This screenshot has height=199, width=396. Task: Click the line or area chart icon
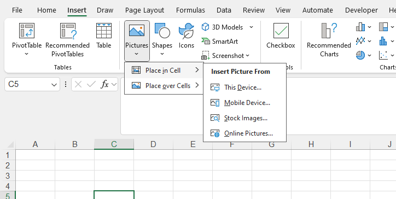click(x=360, y=40)
